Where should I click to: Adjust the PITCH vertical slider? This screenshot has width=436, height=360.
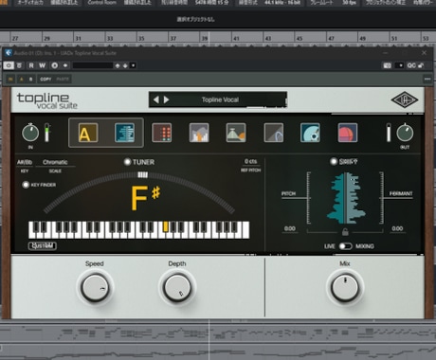[308, 198]
